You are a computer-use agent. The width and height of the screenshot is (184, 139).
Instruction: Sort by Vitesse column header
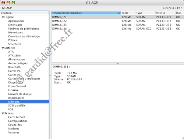165,13
